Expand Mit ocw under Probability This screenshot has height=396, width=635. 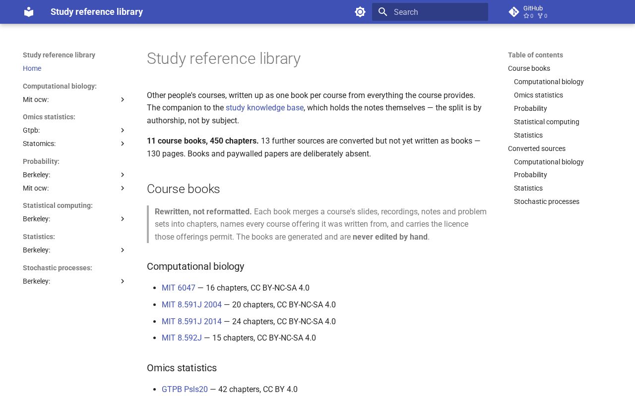pyautogui.click(x=123, y=188)
